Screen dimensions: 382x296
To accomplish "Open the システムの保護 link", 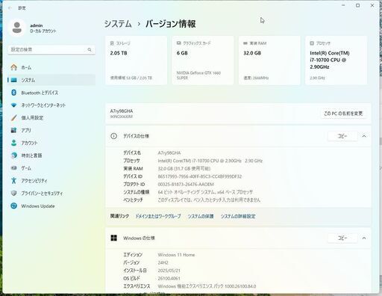I will click(201, 216).
